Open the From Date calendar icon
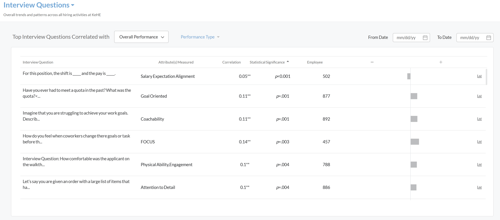This screenshot has width=500, height=220. pyautogui.click(x=425, y=38)
